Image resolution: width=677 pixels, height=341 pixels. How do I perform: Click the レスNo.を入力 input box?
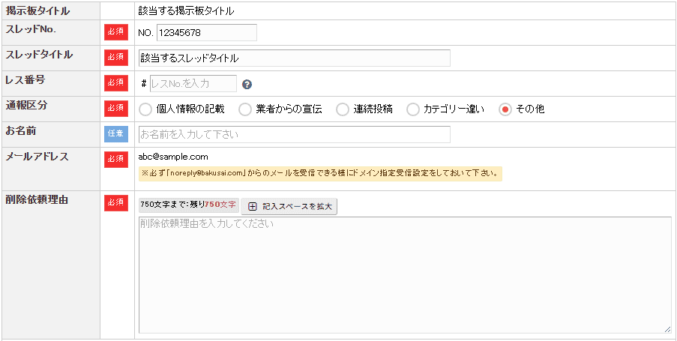(193, 84)
